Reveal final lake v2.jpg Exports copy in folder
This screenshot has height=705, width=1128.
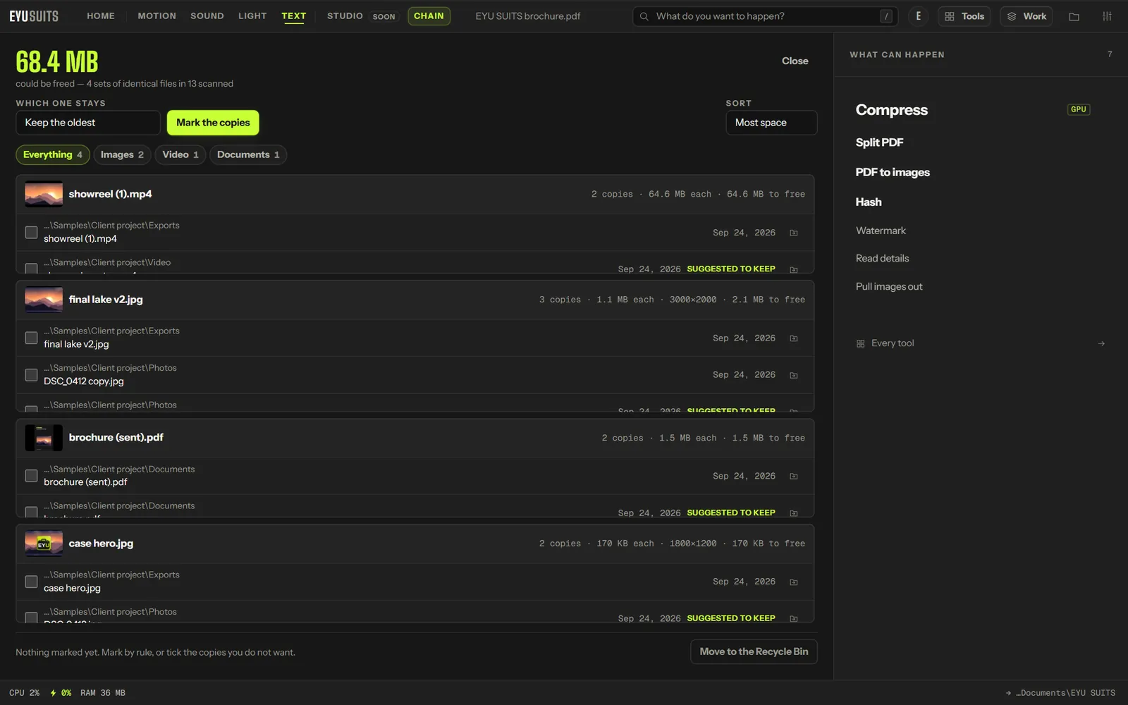pos(794,338)
